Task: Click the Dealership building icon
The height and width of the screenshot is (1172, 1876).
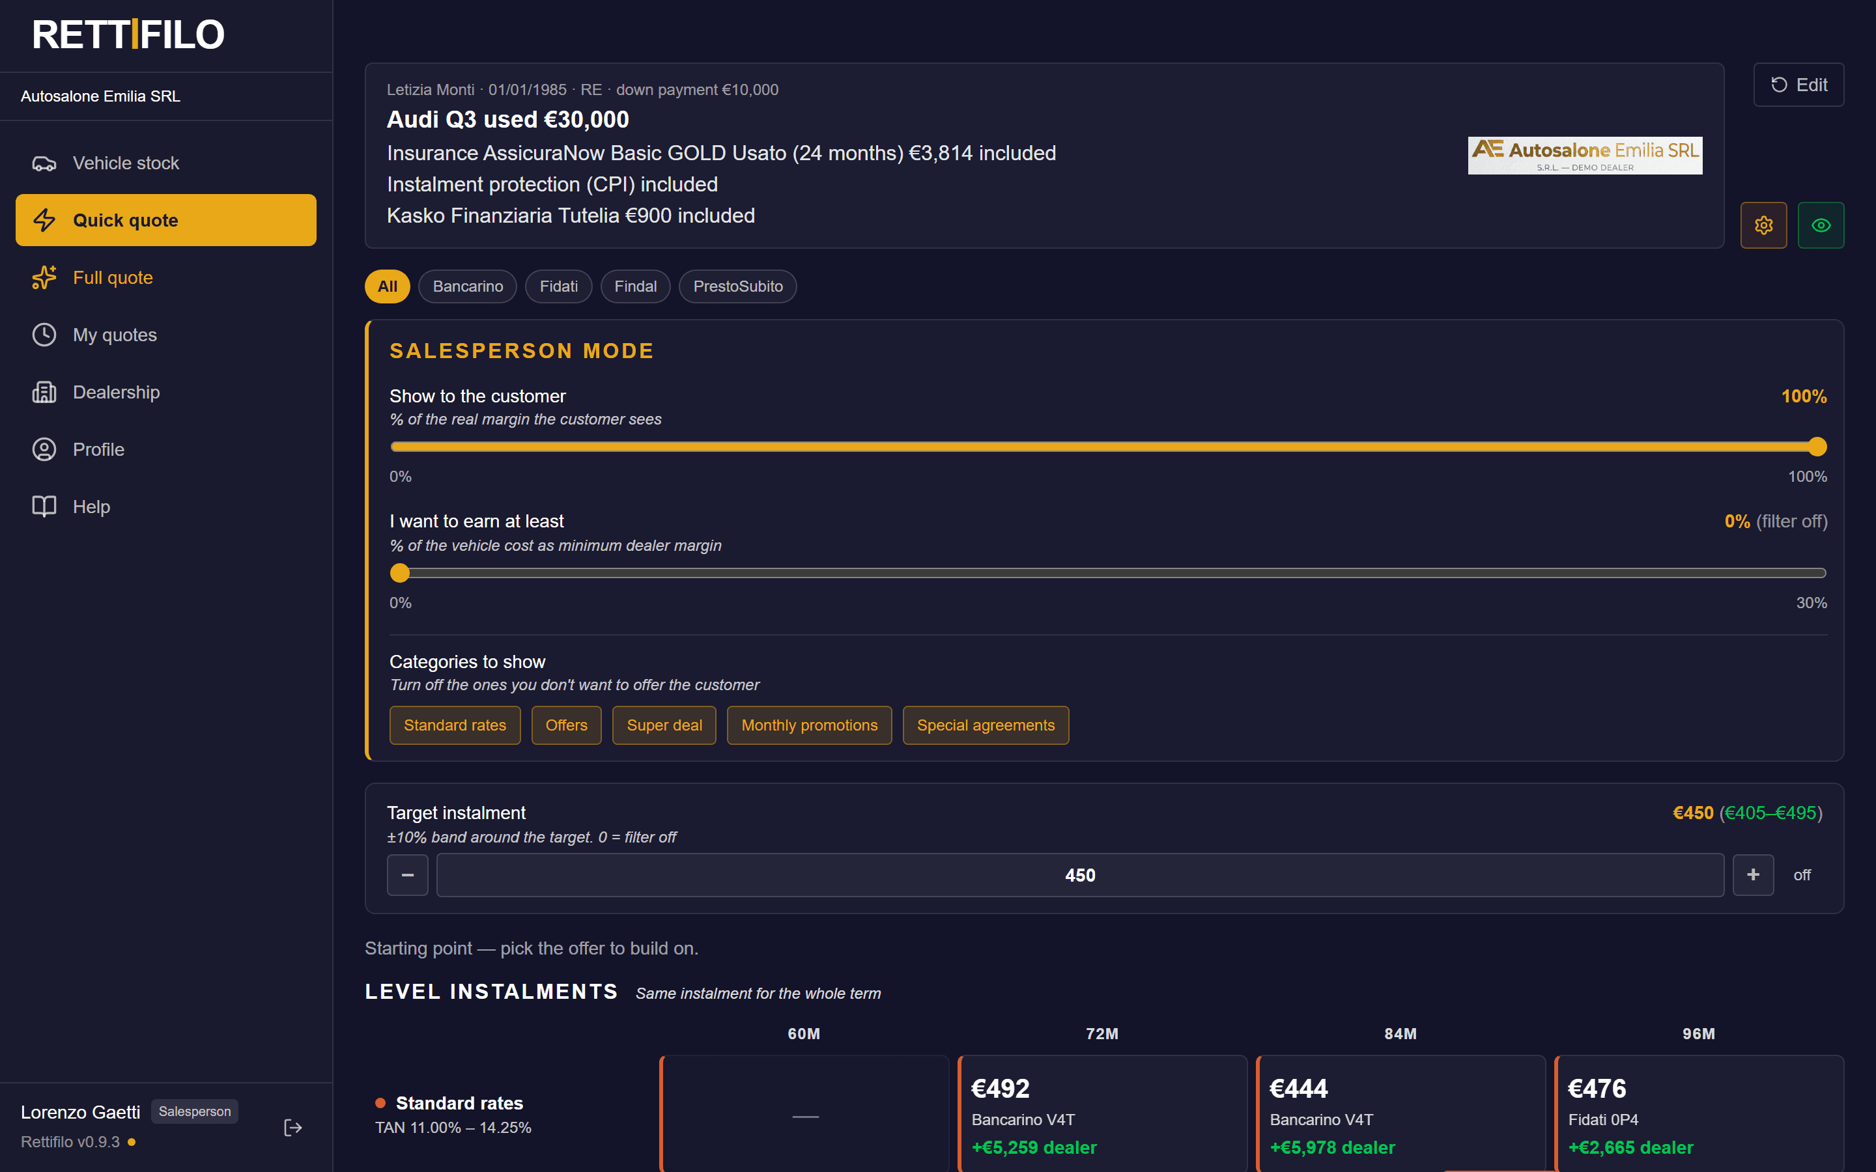Action: click(x=44, y=392)
